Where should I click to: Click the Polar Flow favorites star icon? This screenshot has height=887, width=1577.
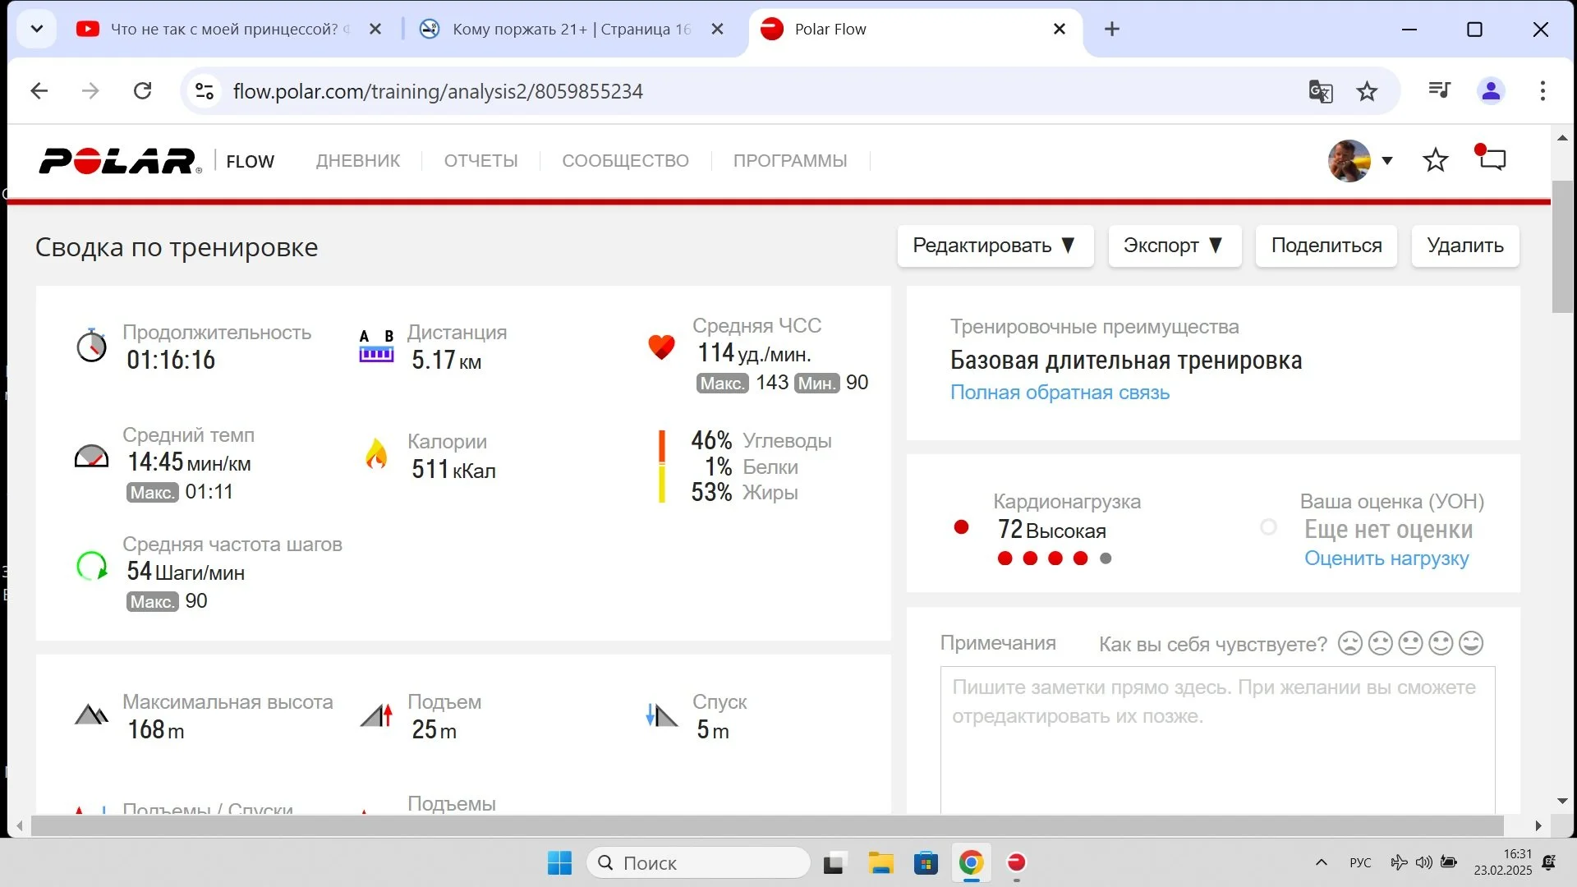coord(1435,160)
